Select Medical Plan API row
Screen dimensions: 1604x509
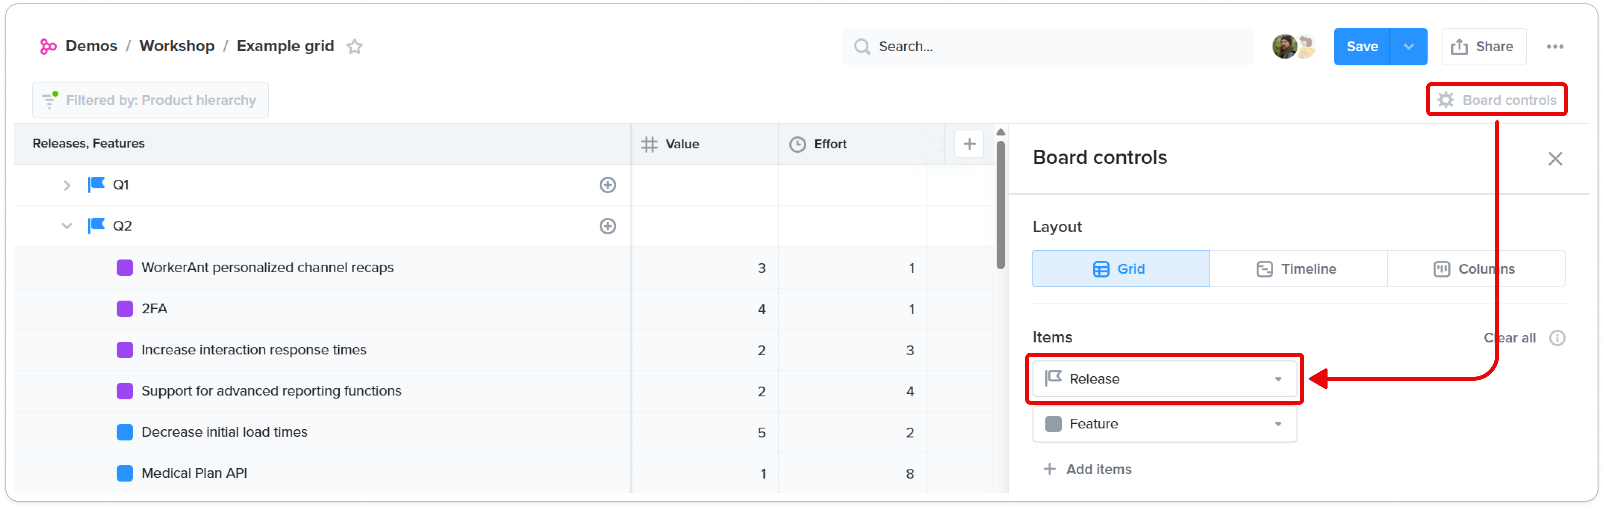tap(323, 473)
